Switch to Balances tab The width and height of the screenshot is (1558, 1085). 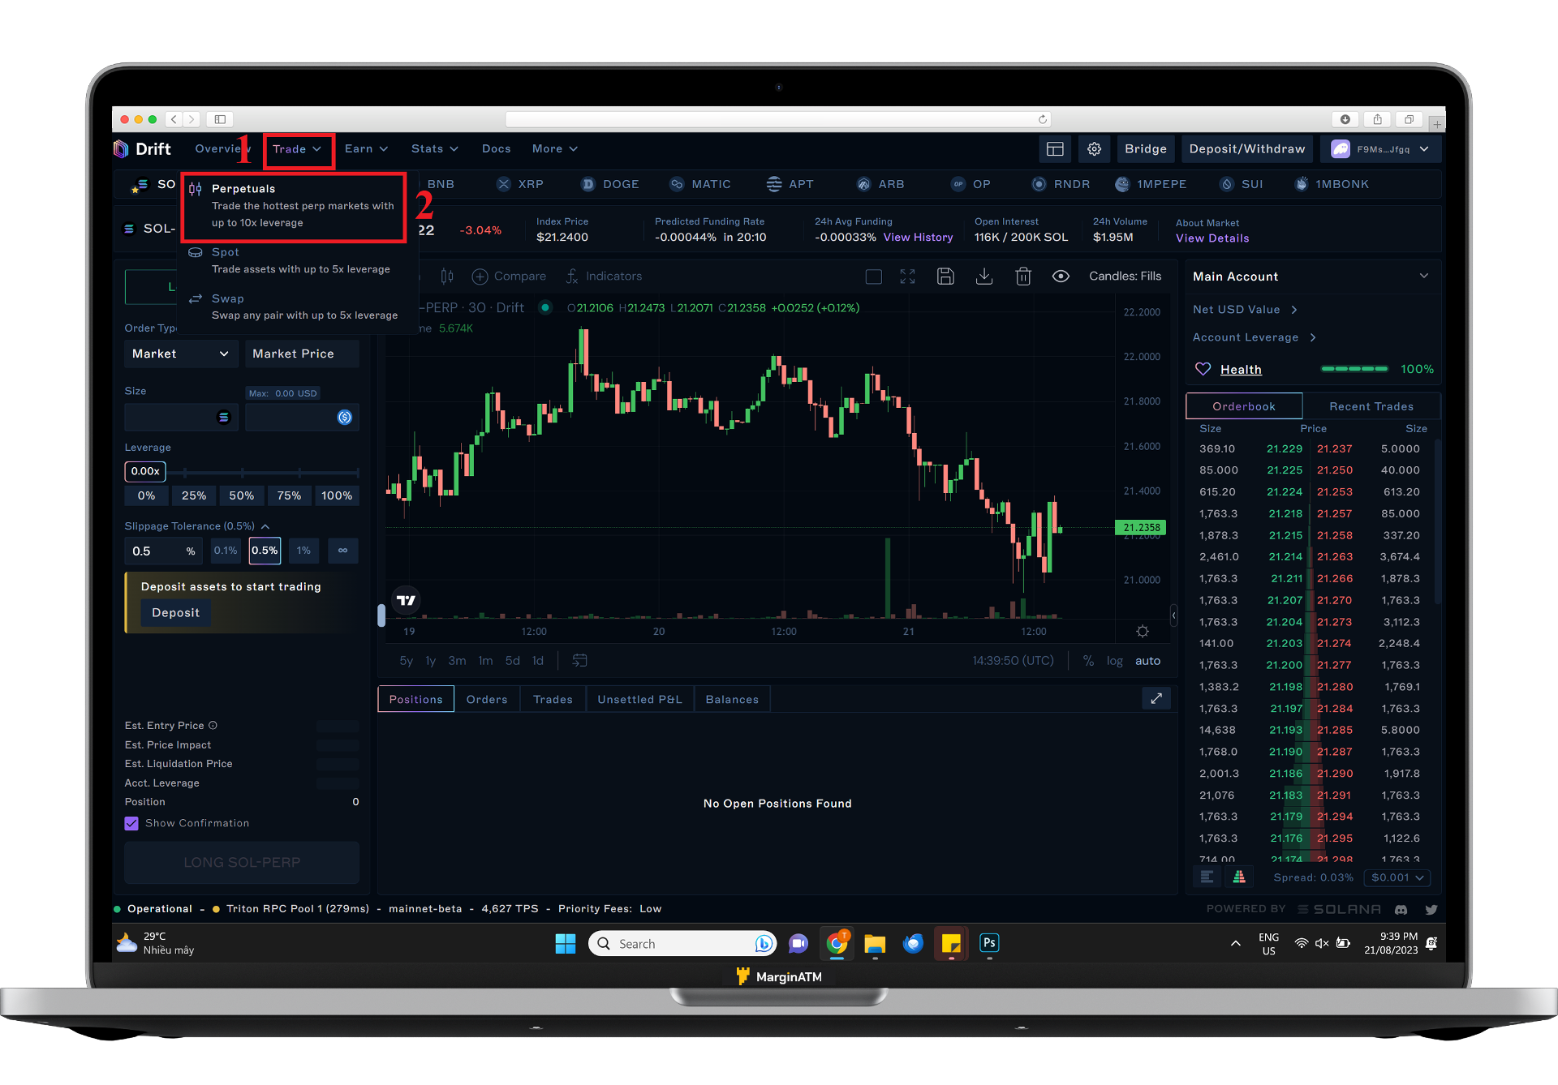point(732,699)
